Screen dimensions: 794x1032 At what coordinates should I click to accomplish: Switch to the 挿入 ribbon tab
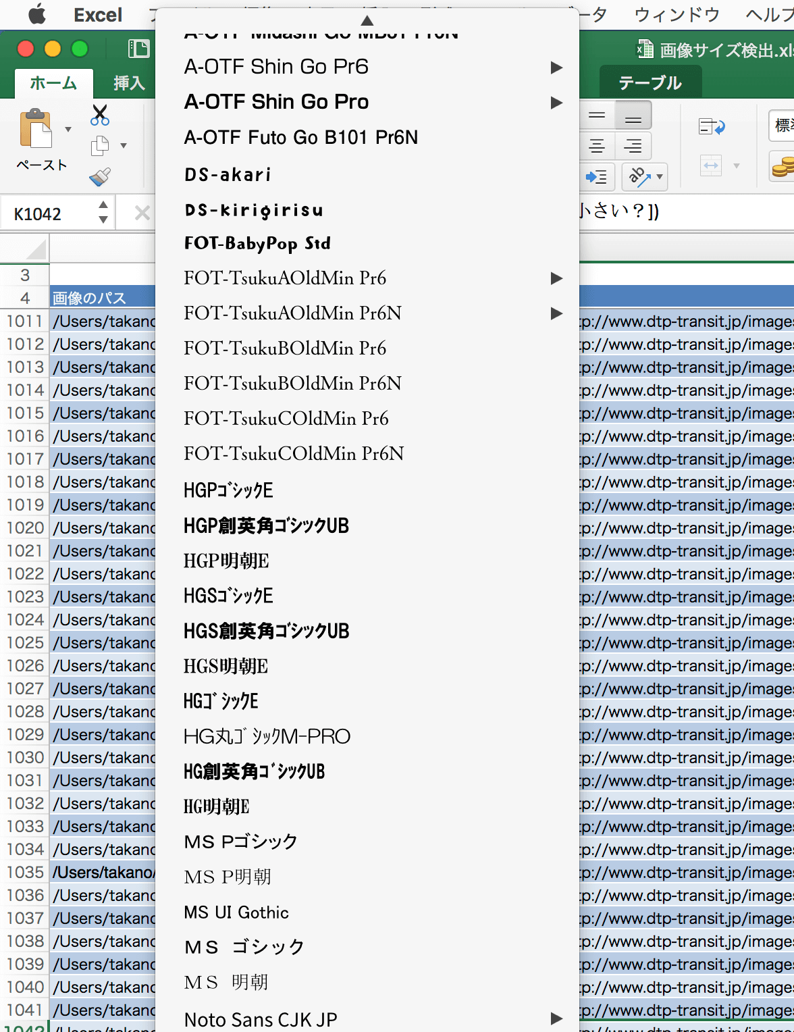click(129, 83)
